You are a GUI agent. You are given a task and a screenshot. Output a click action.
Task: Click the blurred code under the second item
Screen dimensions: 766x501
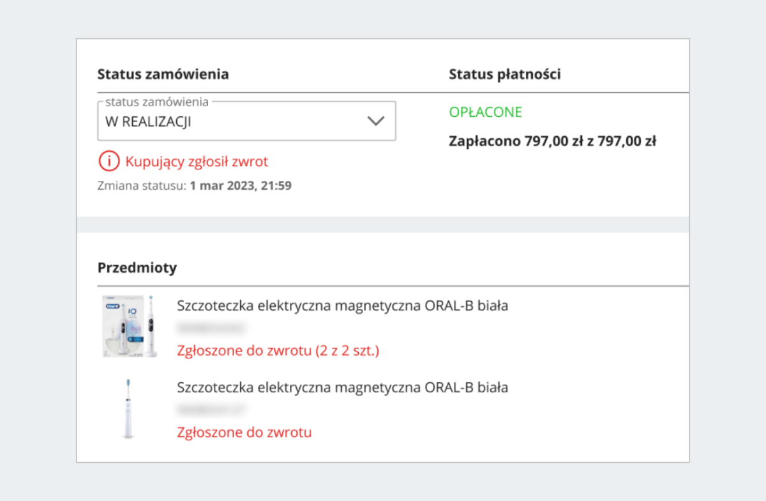coord(211,410)
